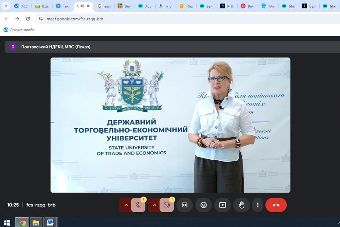Screen dimensions: 340x227
Task: Switch to the Под tab with orange icon
Action: click(186, 6)
